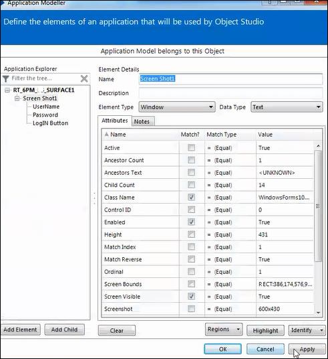This screenshot has height=359, width=328.
Task: Uncheck Match for Screen Visible attribute
Action: pos(192,296)
